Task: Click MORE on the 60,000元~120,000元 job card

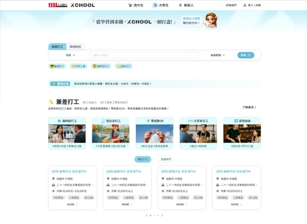Action: click(72, 204)
